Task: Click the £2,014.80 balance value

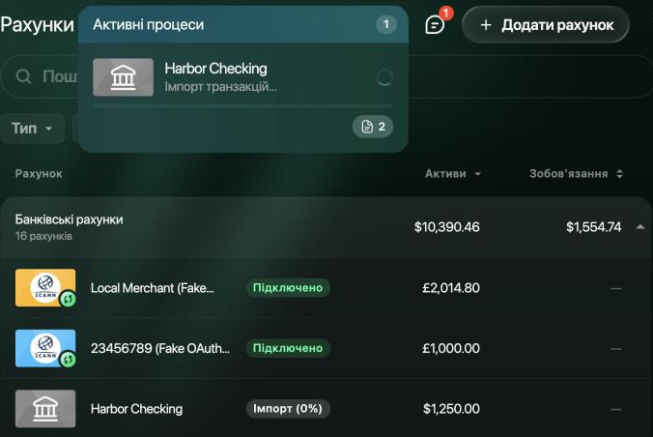Action: click(x=451, y=288)
